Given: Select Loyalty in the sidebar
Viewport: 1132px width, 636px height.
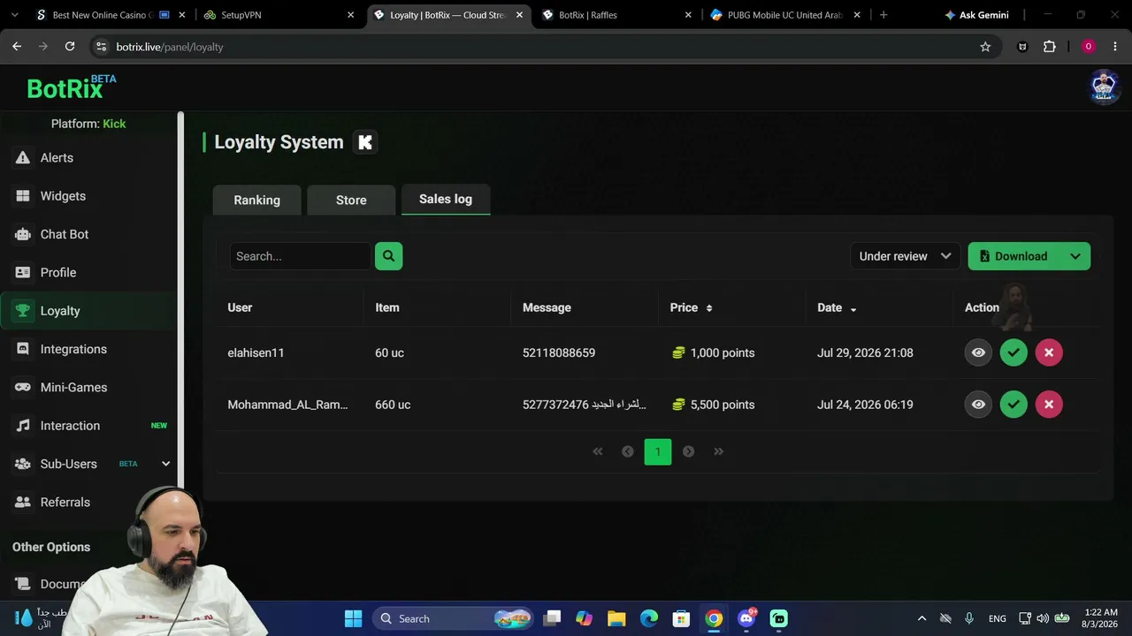Looking at the screenshot, I should [88, 311].
